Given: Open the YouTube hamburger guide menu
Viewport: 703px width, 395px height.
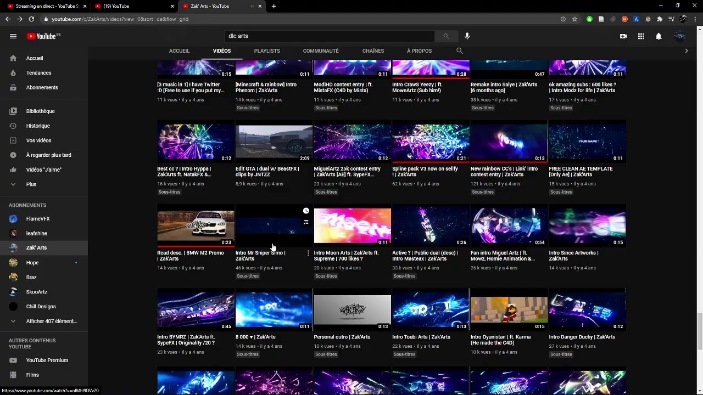Looking at the screenshot, I should click(13, 36).
